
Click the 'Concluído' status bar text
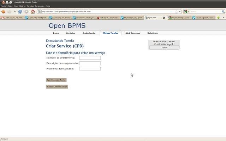point(5,139)
